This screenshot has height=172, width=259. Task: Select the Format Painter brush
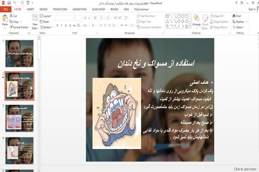pyautogui.click(x=11, y=27)
